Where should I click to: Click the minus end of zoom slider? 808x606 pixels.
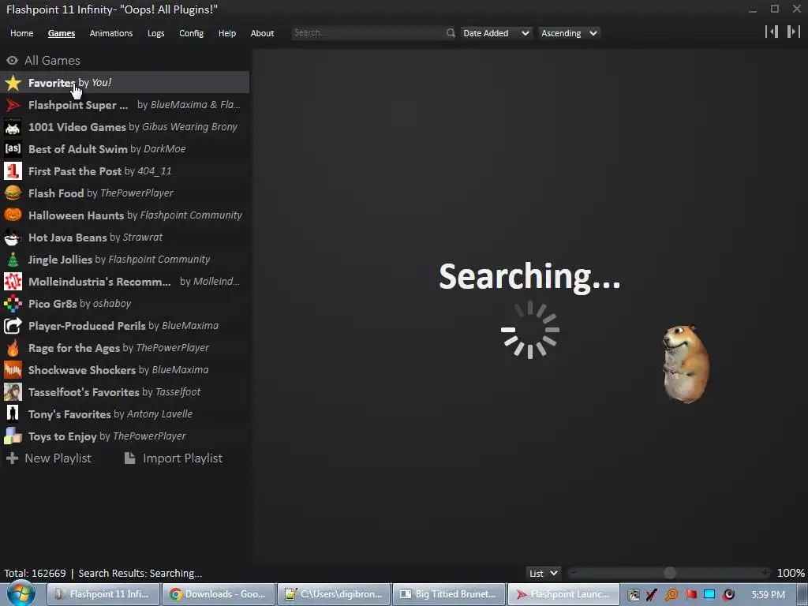click(x=573, y=573)
